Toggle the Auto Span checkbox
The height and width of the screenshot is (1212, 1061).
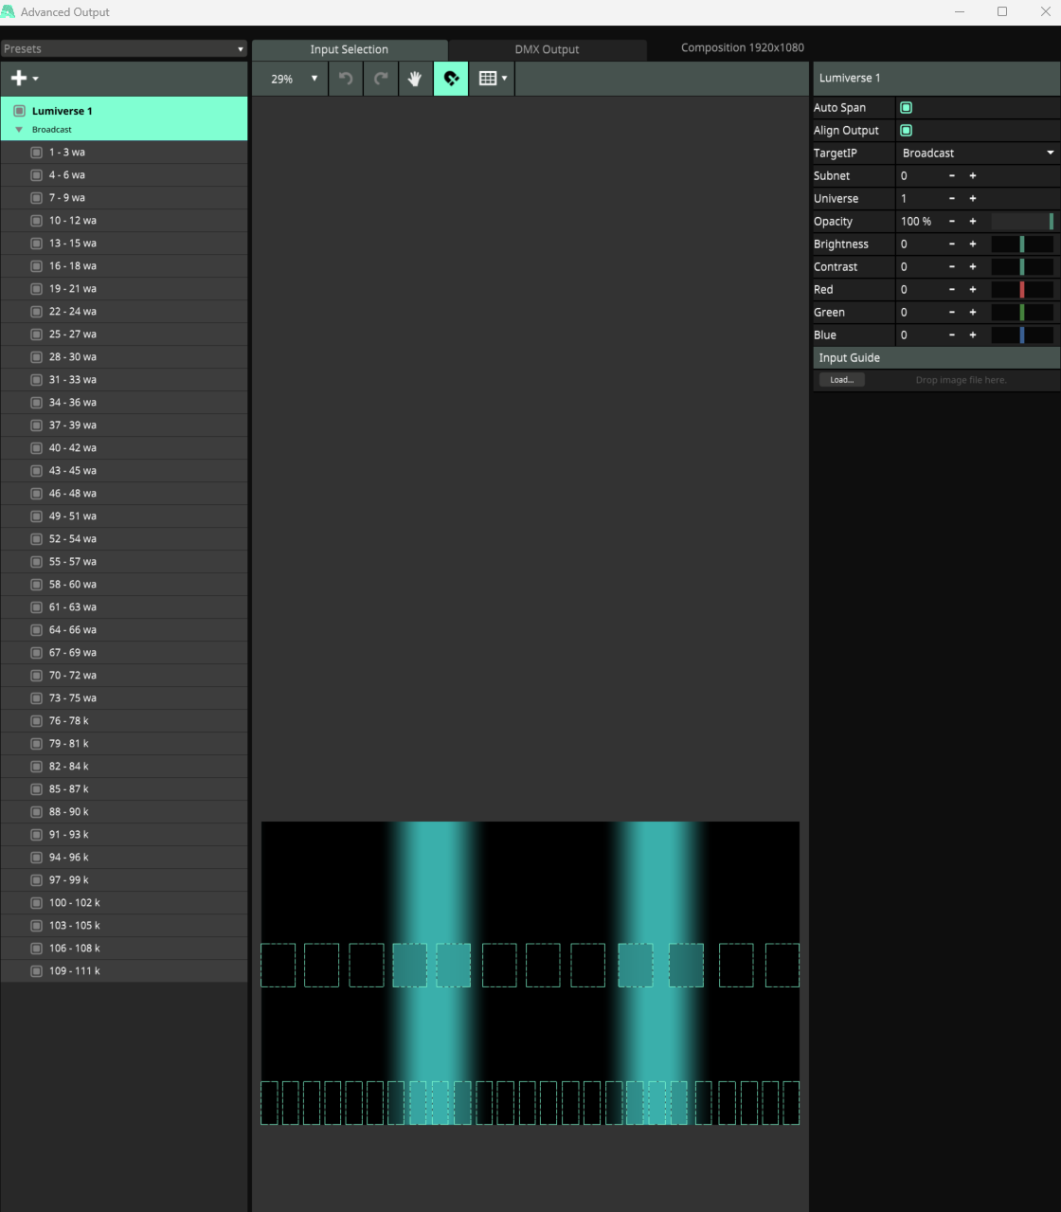coord(906,108)
